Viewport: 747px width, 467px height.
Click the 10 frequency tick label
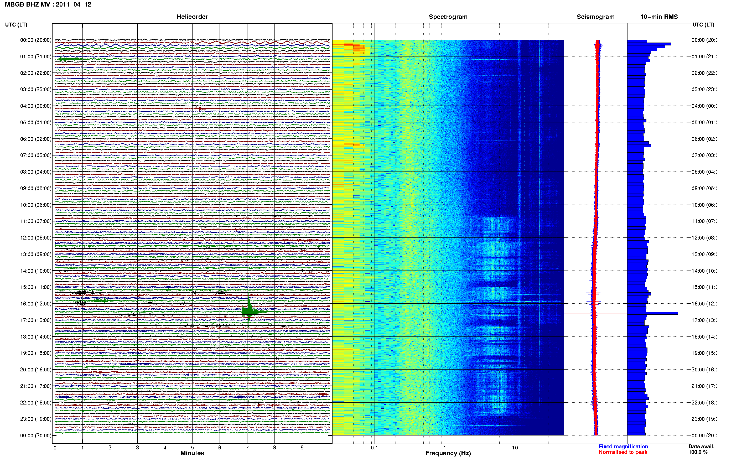pos(515,448)
